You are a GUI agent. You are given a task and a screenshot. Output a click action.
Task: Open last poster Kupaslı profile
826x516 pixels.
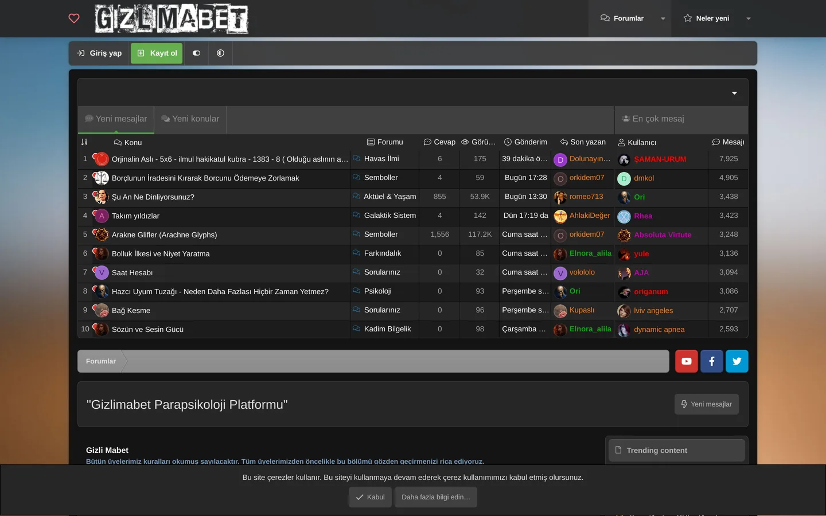tap(582, 310)
